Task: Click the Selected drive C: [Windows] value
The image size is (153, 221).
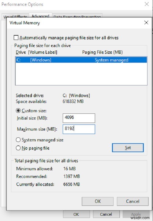Action: [76, 96]
